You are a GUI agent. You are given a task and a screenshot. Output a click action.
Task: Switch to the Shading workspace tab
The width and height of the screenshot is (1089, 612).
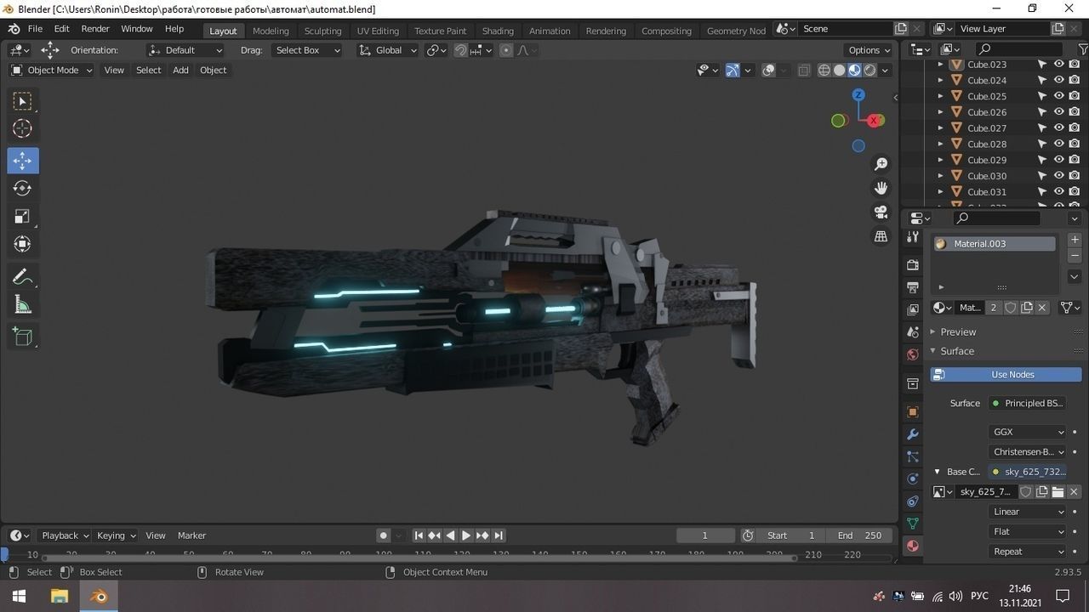coord(498,31)
